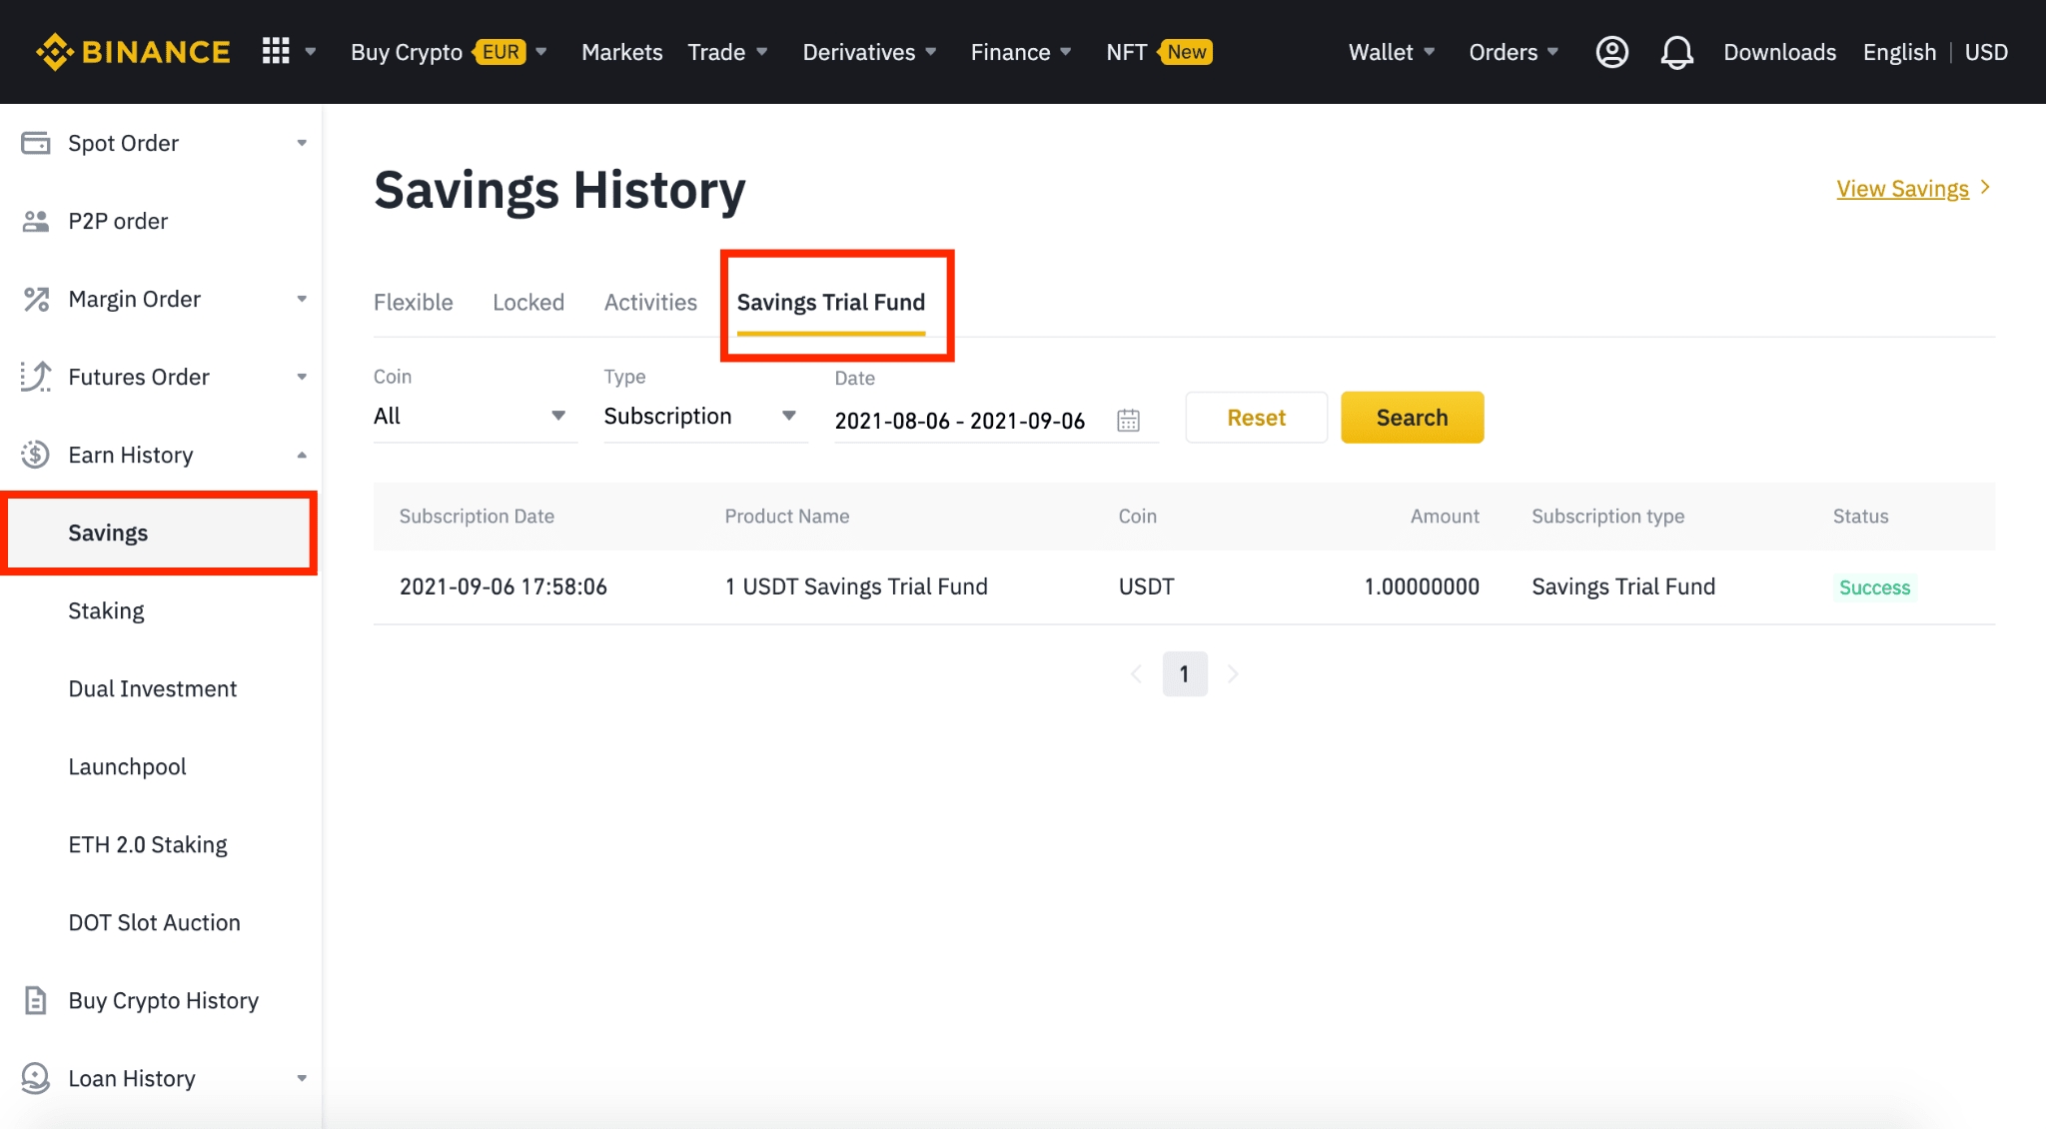
Task: Expand the Spot Order sidebar section
Action: coord(301,143)
